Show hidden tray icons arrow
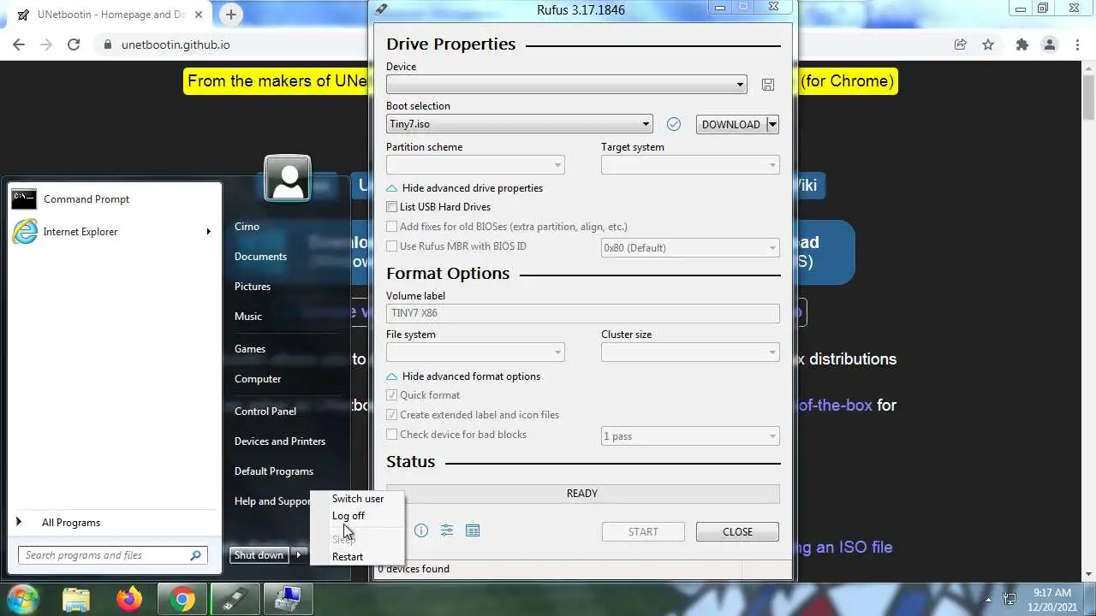1096x616 pixels. click(x=988, y=599)
